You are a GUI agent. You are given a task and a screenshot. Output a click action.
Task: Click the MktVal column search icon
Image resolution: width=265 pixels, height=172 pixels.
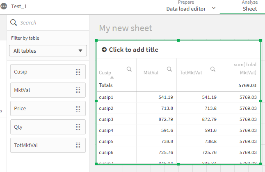(169, 69)
